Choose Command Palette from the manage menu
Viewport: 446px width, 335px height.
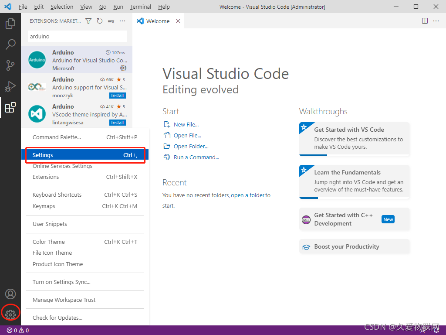[85, 137]
